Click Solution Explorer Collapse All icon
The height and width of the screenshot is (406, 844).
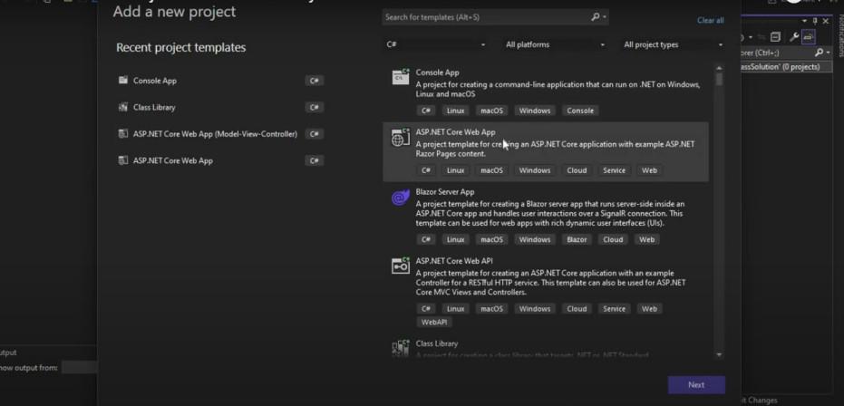775,37
